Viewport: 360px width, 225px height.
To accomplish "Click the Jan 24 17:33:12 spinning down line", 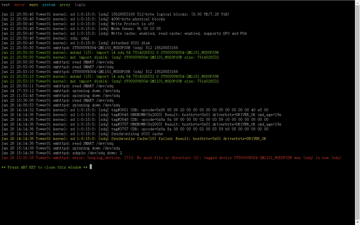I will pos(60,91).
